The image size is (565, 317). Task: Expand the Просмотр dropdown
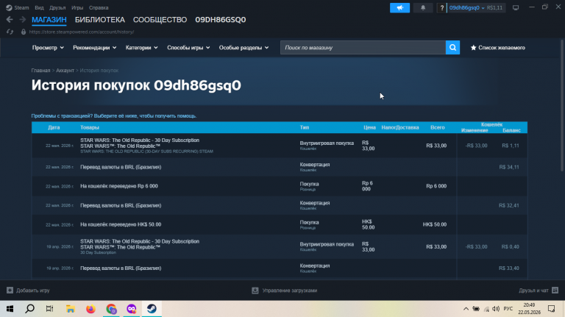48,48
